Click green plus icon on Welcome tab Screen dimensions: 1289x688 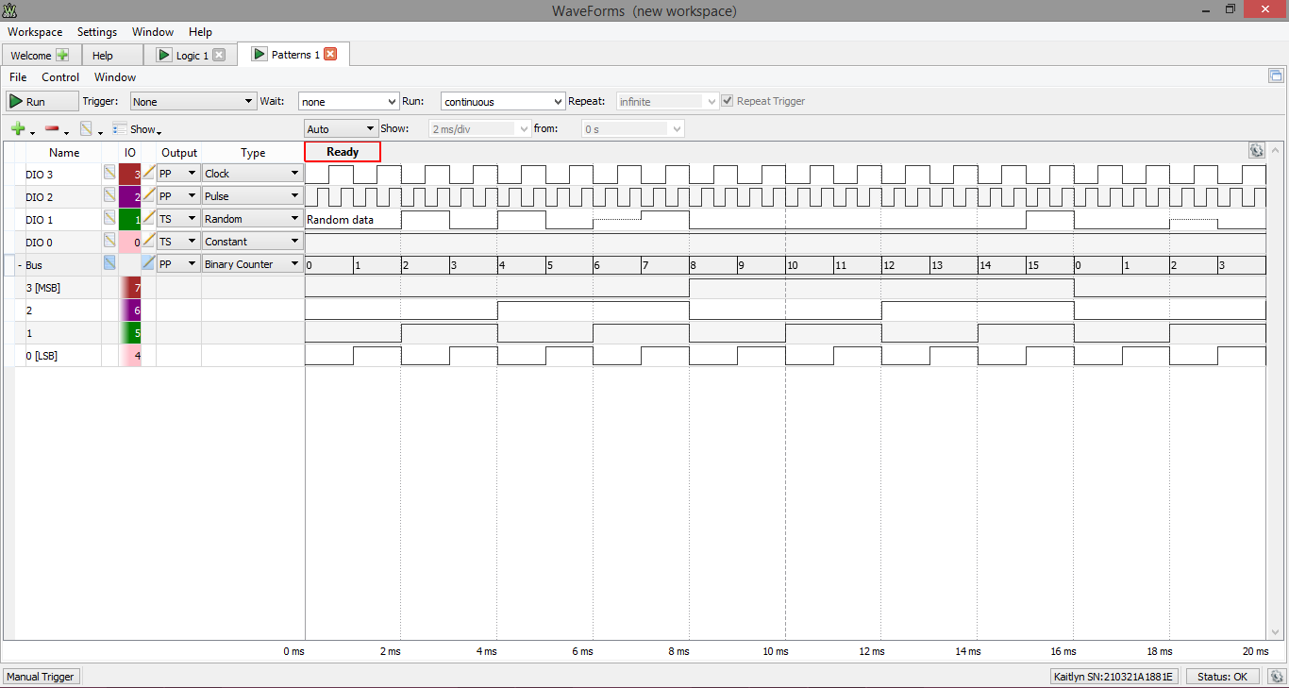pyautogui.click(x=62, y=55)
